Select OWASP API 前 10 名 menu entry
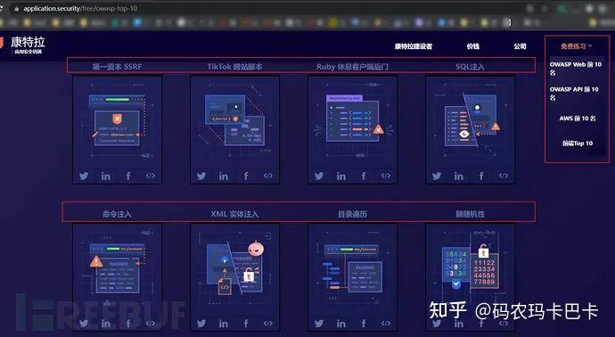Screen dimensions: 615x337 574,94
